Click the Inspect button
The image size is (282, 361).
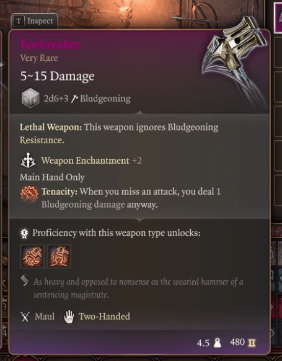(34, 21)
